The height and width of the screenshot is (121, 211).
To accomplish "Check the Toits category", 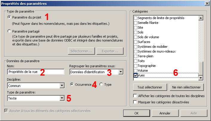I will coord(136,61).
